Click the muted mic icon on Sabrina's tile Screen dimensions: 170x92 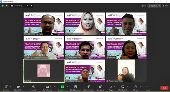pyautogui.click(x=107, y=57)
